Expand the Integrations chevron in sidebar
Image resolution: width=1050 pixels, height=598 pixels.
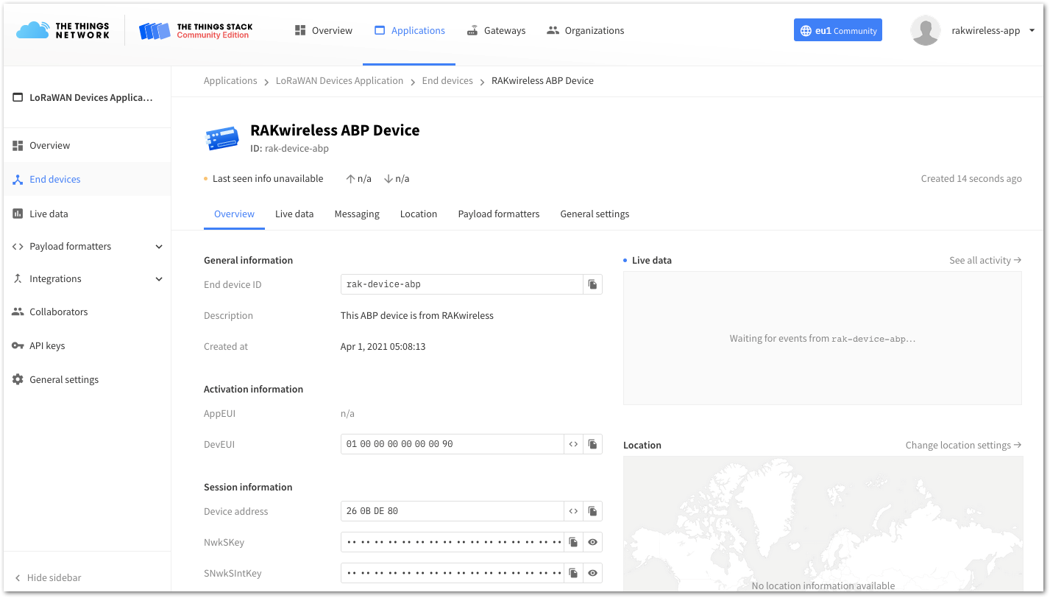pyautogui.click(x=159, y=279)
